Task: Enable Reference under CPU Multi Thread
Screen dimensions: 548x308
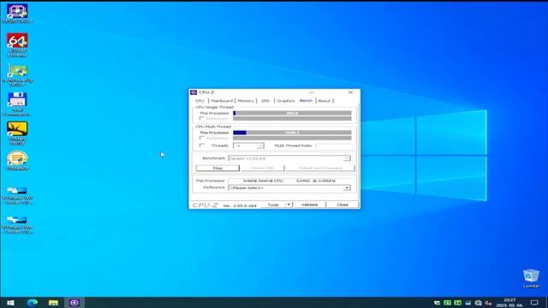Action: tap(202, 139)
